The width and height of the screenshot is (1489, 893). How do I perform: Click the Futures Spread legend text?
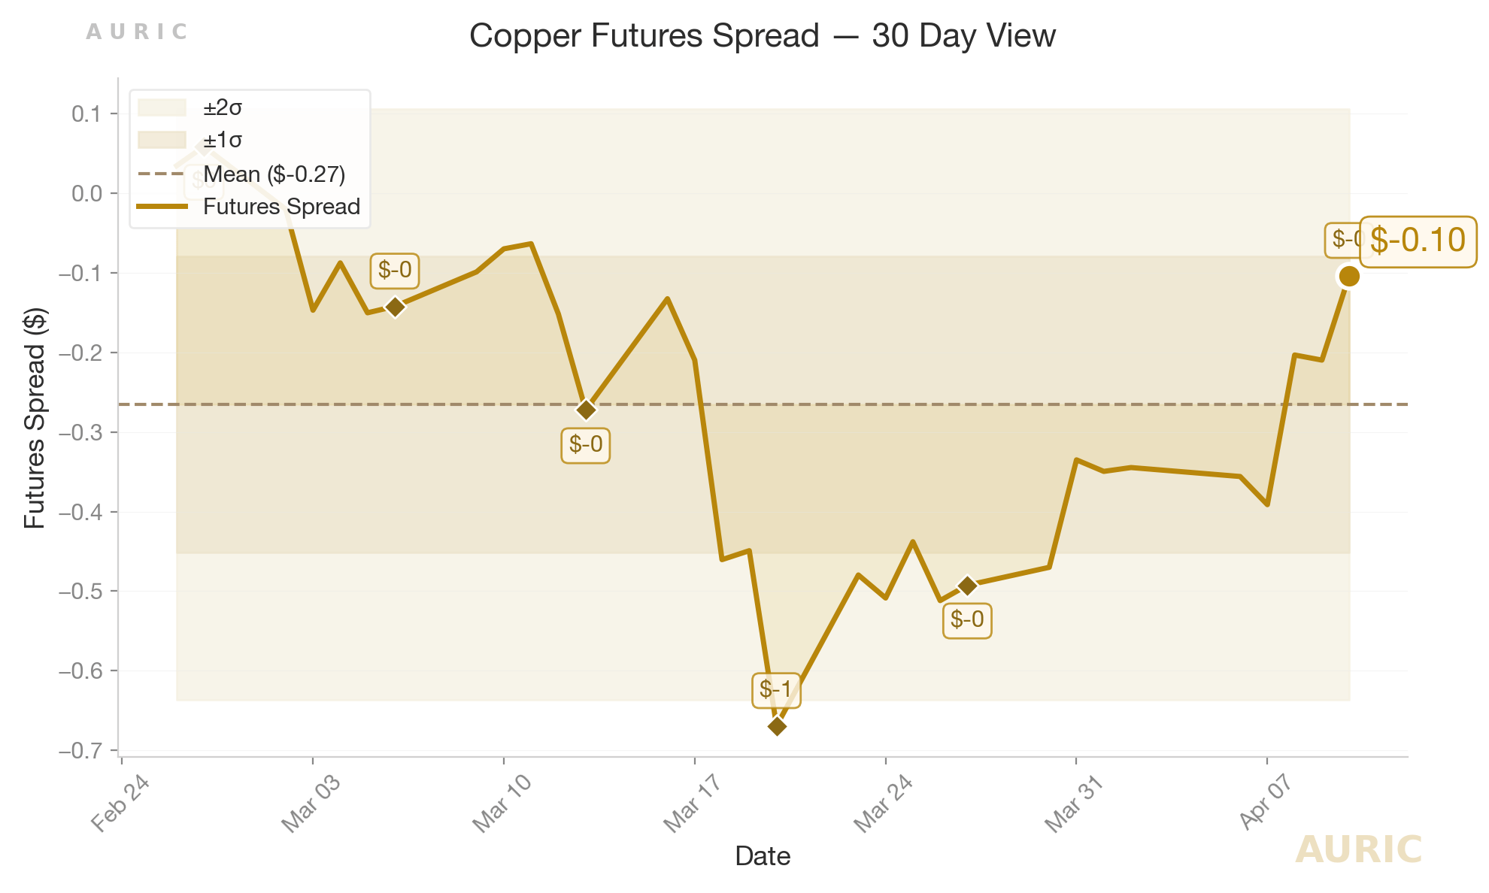[x=281, y=207]
